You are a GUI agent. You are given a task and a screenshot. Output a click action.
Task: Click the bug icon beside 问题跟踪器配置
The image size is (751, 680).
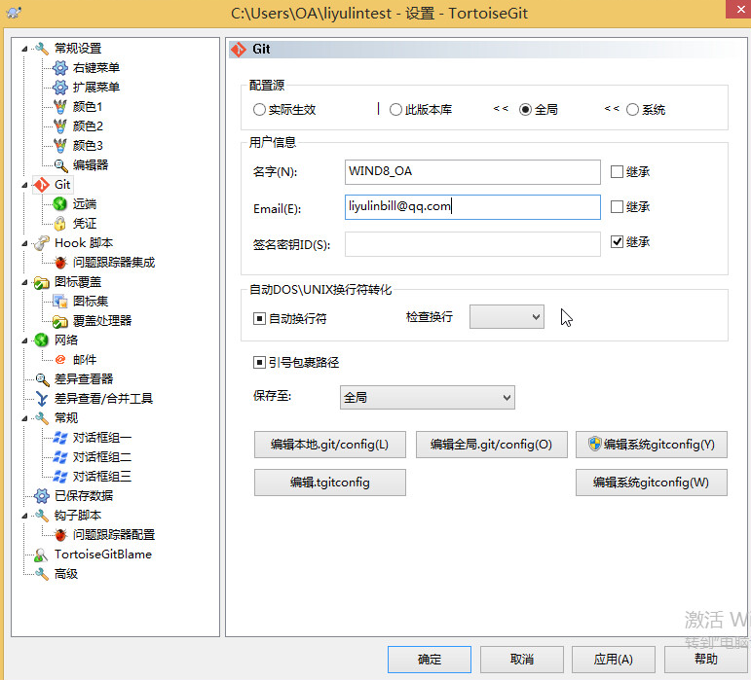(59, 535)
